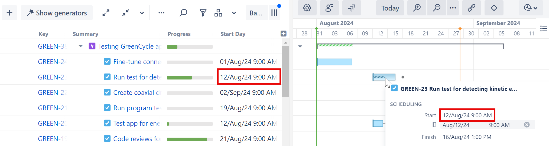
Task: Click checkbox icon in GREEN-23 tooltip
Action: 394,88
